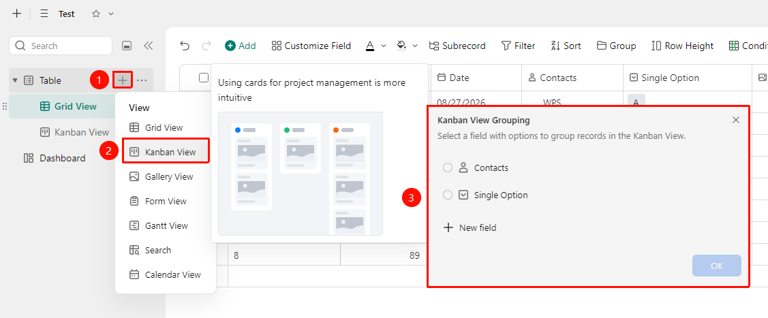Expand the fill color dropdown arrow
The image size is (768, 318).
(415, 46)
